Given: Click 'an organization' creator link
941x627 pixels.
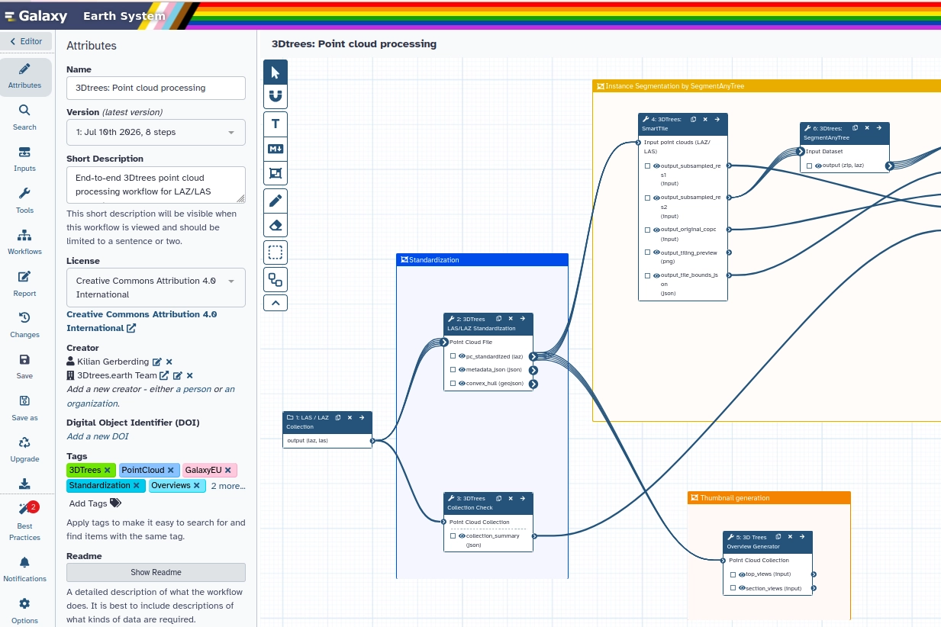Looking at the screenshot, I should [151, 396].
